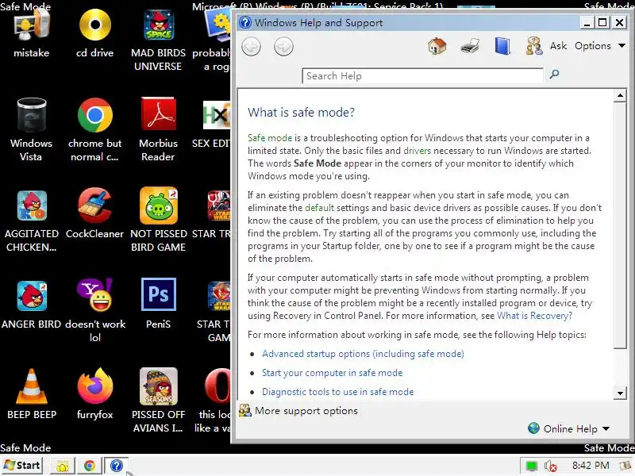Open Diagnostic tools in safe mode link
Image resolution: width=635 pixels, height=476 pixels.
(338, 392)
